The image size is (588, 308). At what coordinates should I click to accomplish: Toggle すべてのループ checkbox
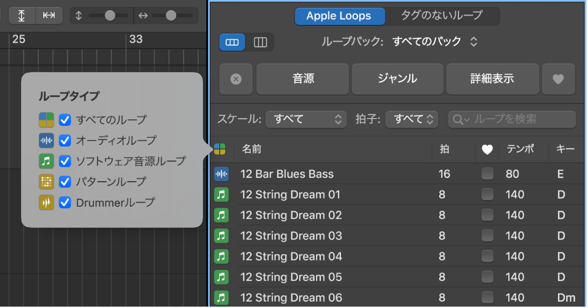pyautogui.click(x=65, y=120)
